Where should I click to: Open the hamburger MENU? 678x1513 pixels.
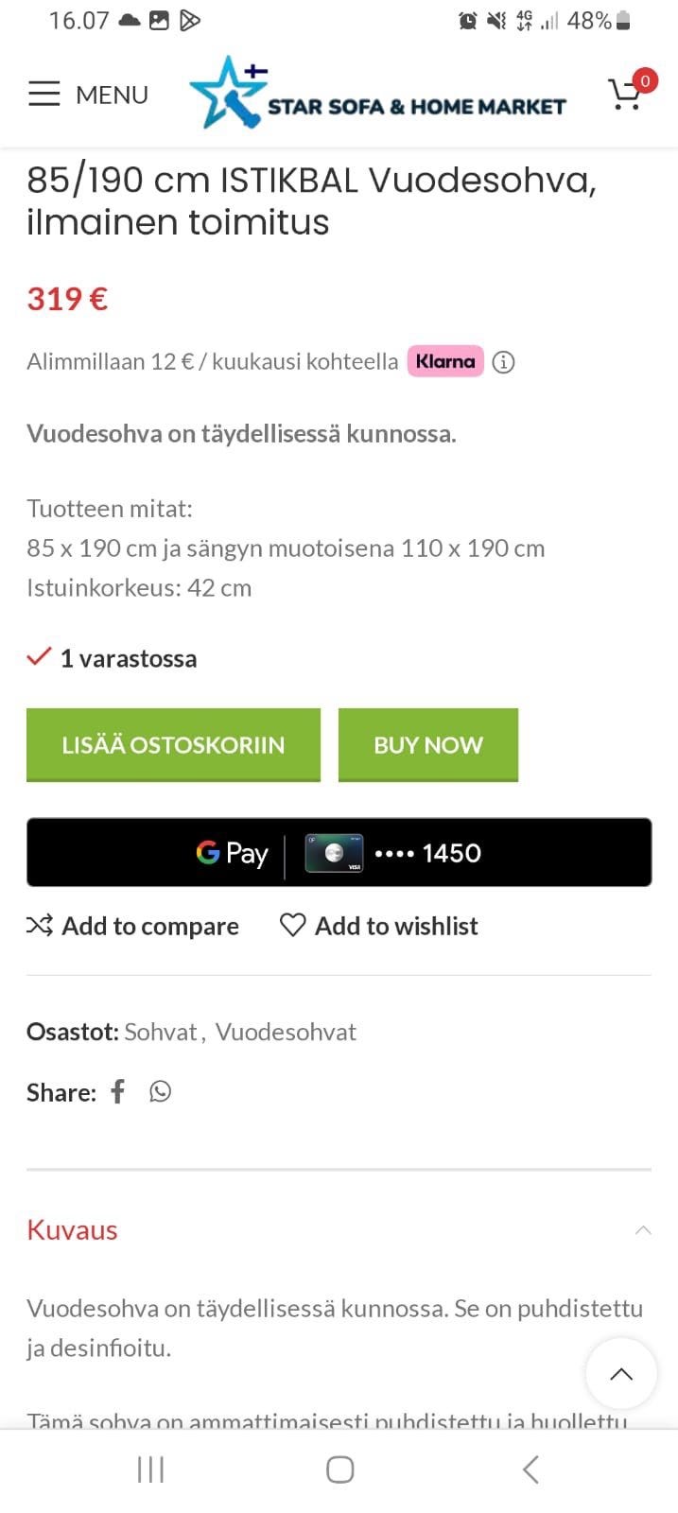[x=87, y=95]
